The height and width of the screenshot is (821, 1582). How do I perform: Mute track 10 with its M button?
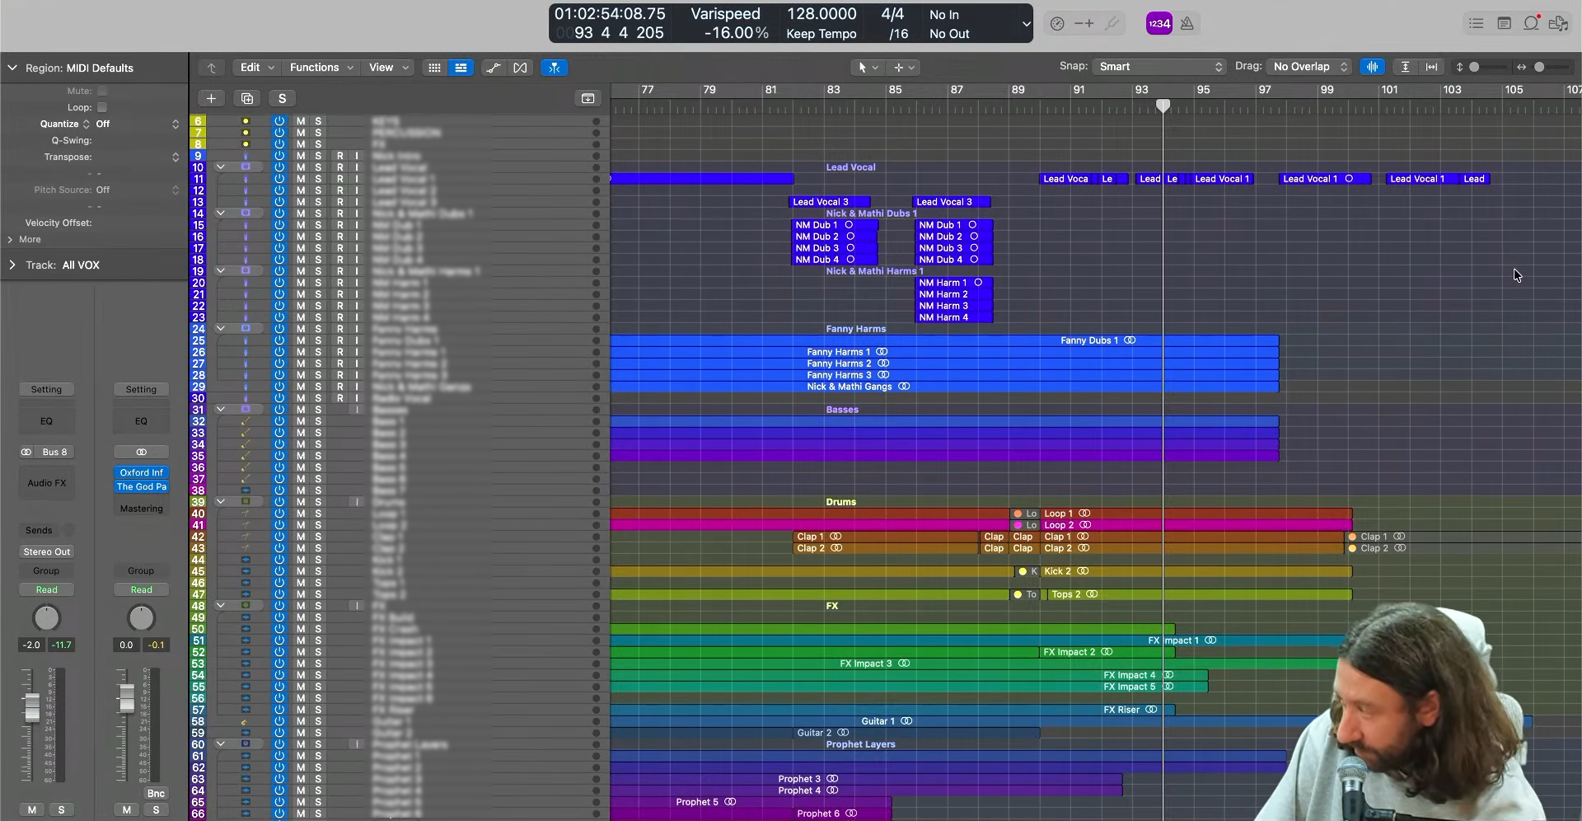[x=301, y=167]
